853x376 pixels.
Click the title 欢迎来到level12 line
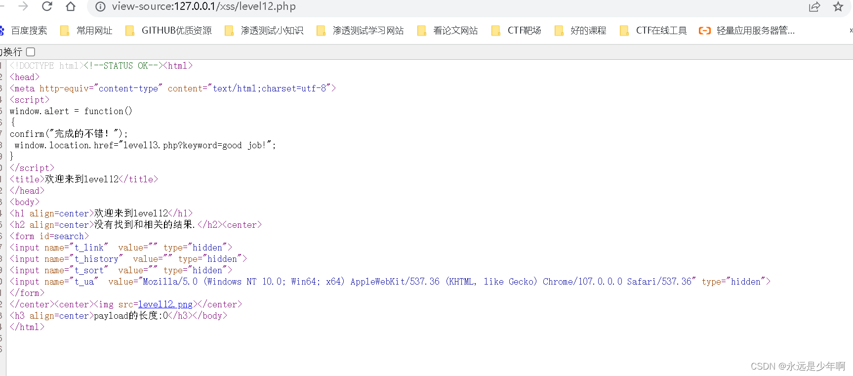pyautogui.click(x=84, y=179)
